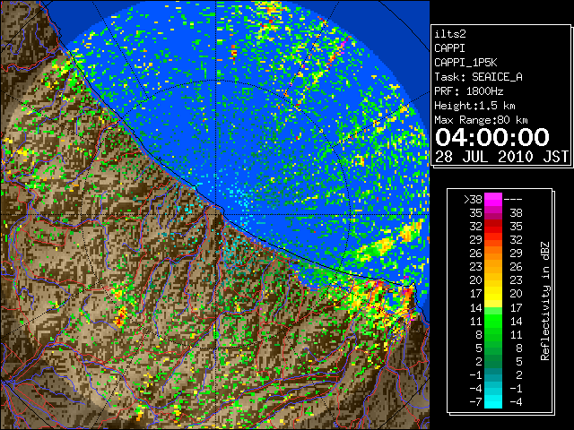This screenshot has width=574, height=430.
Task: Click the '>38' legend label
Action: point(473,200)
